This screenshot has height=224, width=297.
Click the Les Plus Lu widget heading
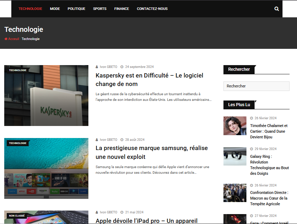coord(239,105)
